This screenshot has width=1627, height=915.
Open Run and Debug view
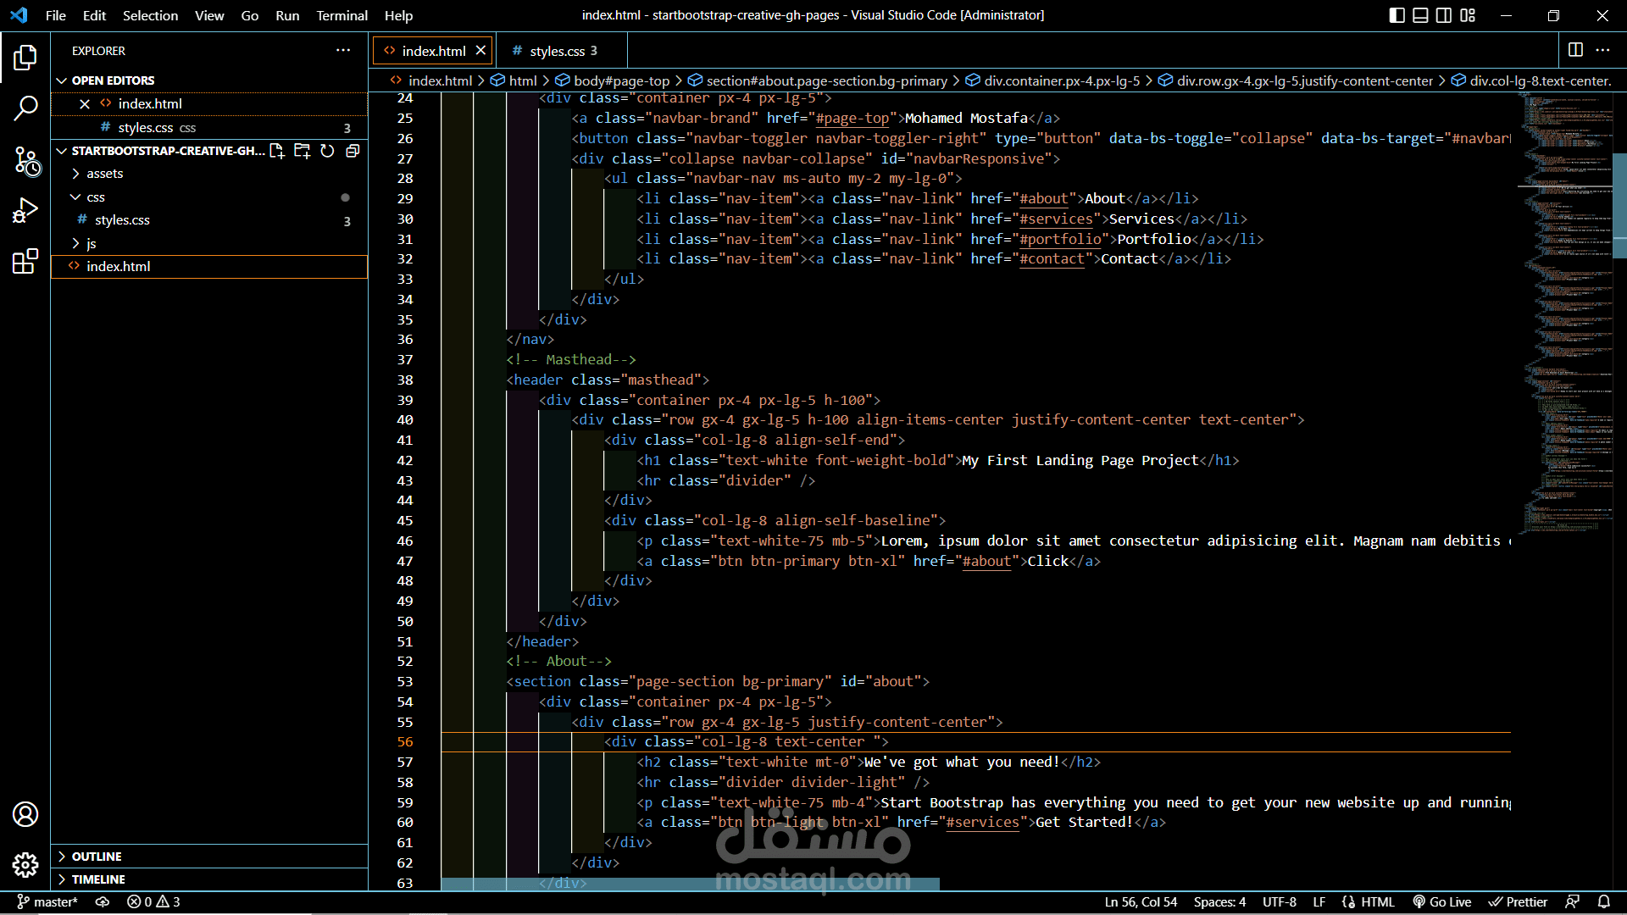[x=25, y=210]
